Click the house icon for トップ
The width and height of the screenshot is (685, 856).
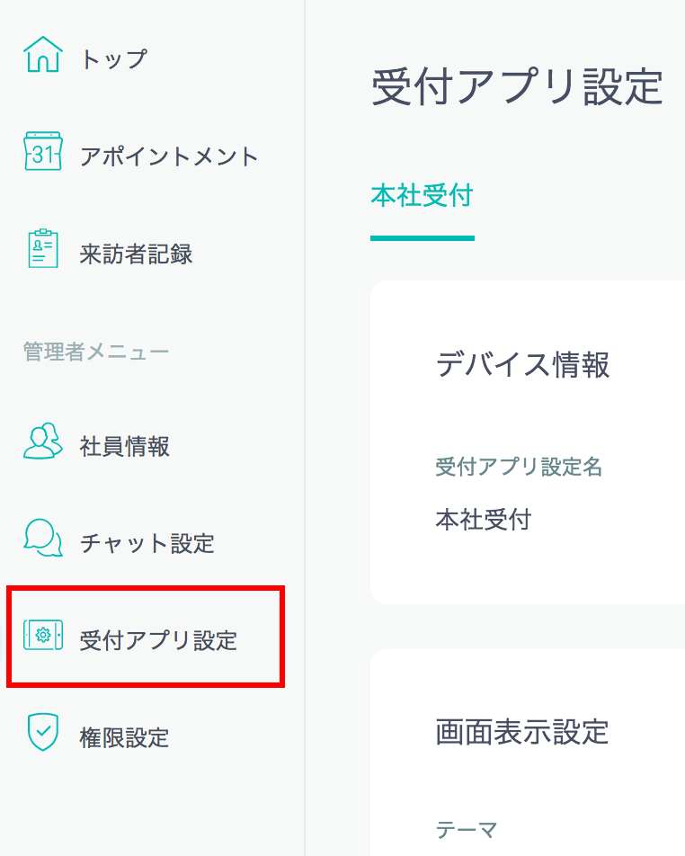(x=42, y=55)
